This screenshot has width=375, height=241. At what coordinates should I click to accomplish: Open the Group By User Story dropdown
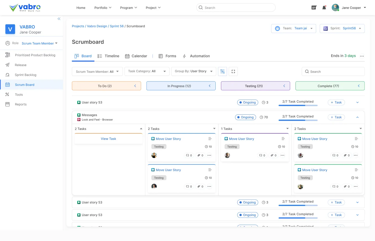point(193,71)
